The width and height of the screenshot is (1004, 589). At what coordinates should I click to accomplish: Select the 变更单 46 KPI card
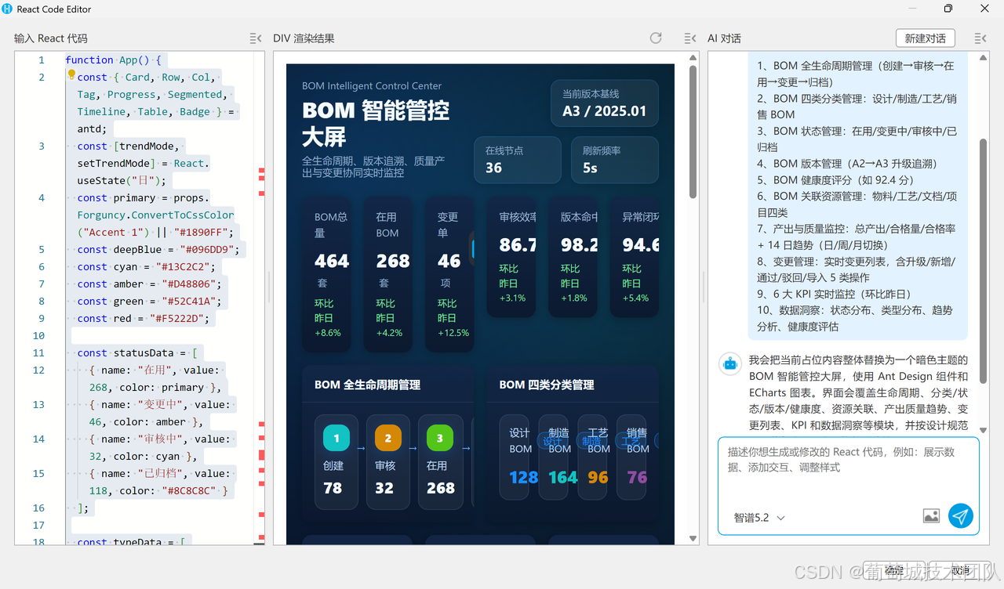(449, 274)
